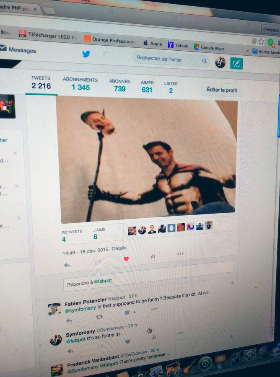Open the Google Maps bookmark

(x=209, y=47)
